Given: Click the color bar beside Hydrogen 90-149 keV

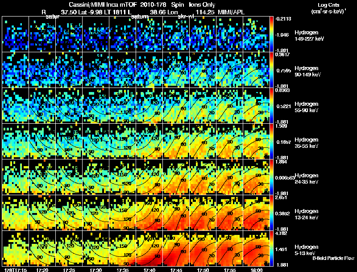Looking at the screenshot, I should coord(271,70).
